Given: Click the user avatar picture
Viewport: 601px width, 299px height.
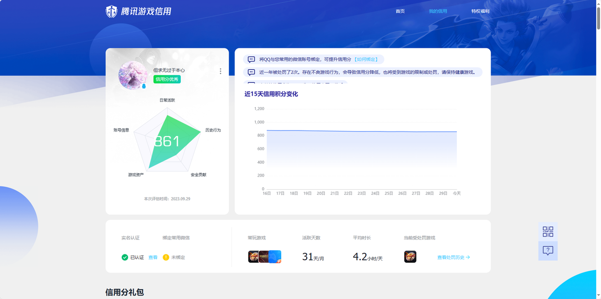Looking at the screenshot, I should pos(133,75).
